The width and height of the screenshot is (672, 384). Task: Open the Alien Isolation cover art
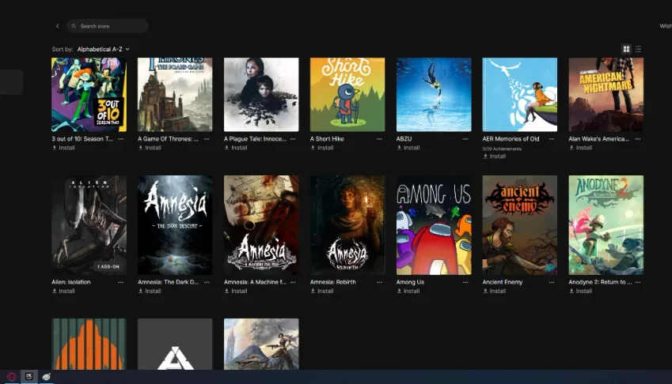tap(89, 225)
